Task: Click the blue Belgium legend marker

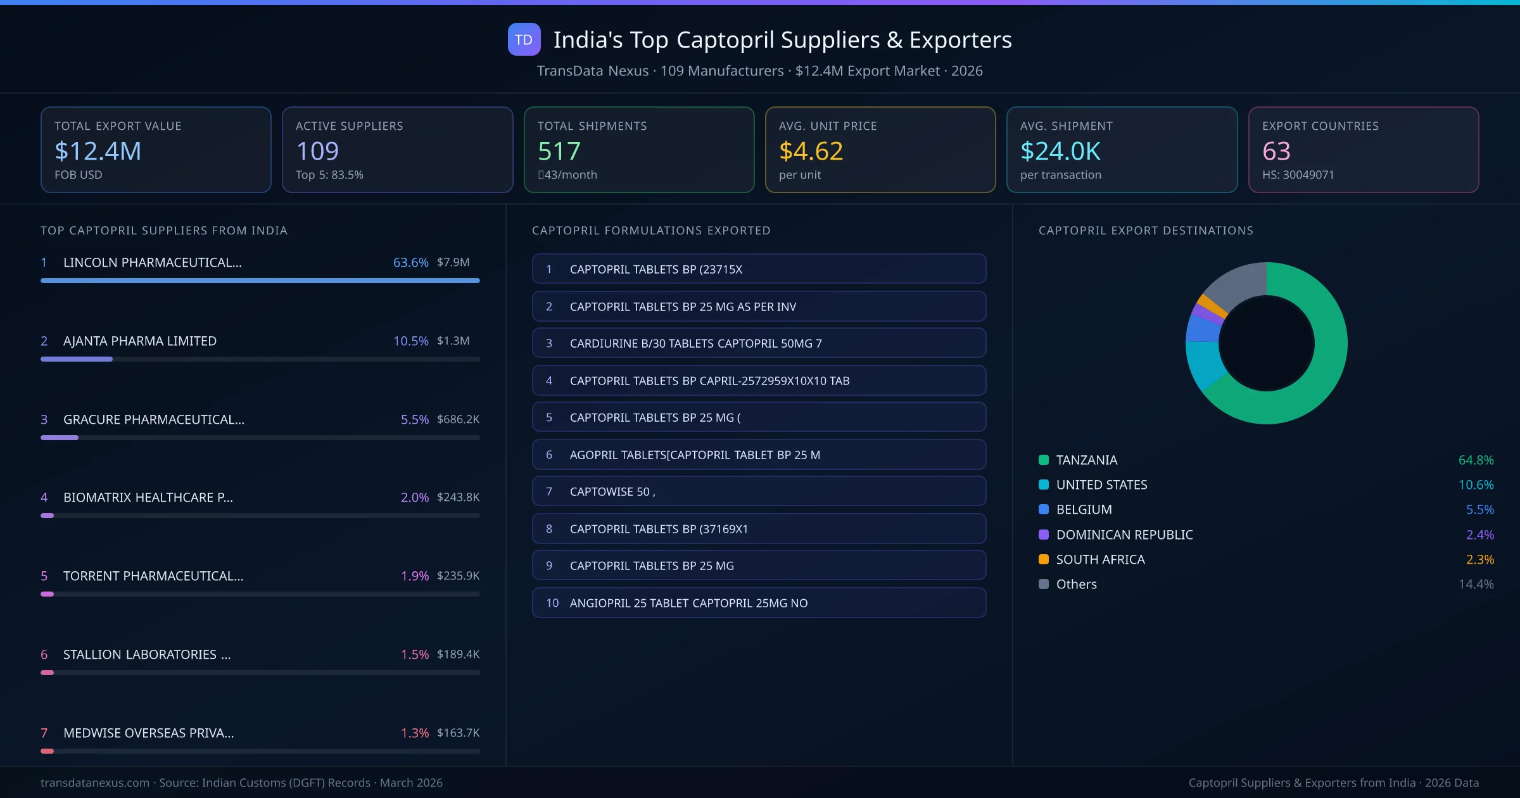Action: 1042,509
